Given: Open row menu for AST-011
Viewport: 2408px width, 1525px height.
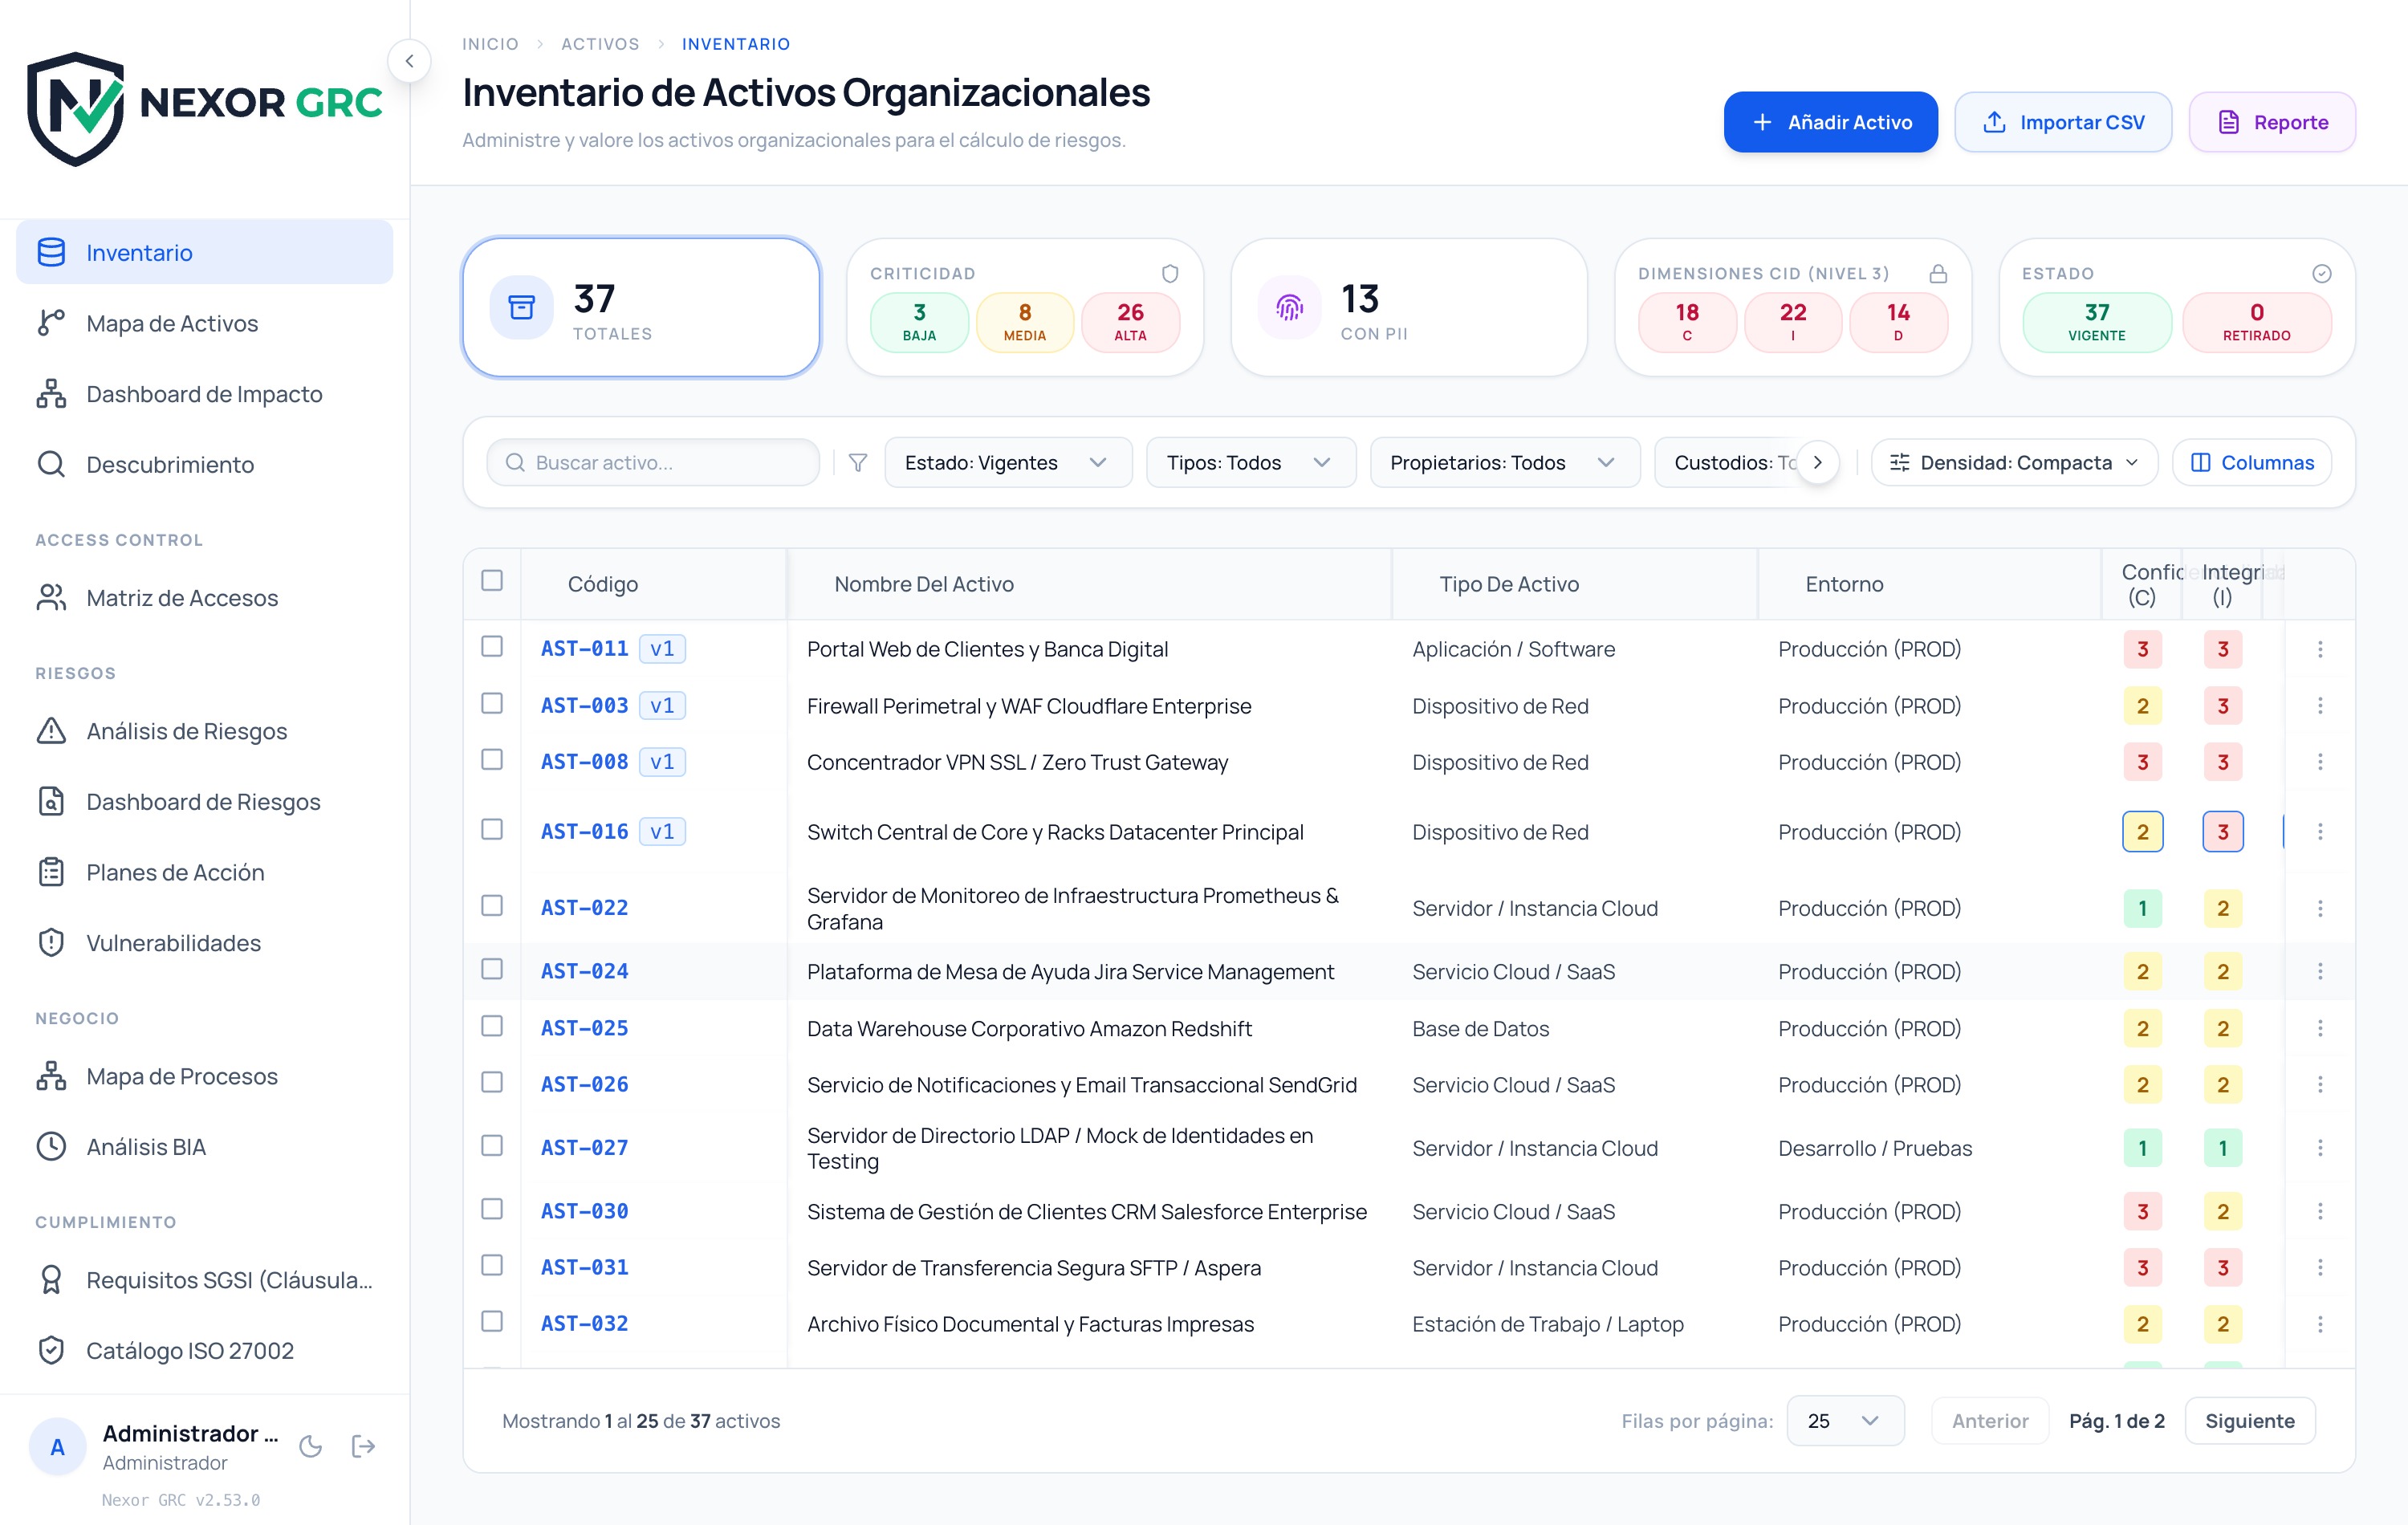Looking at the screenshot, I should click(2320, 649).
